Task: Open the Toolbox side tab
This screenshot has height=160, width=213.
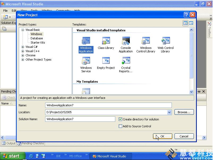Action: [x=210, y=30]
